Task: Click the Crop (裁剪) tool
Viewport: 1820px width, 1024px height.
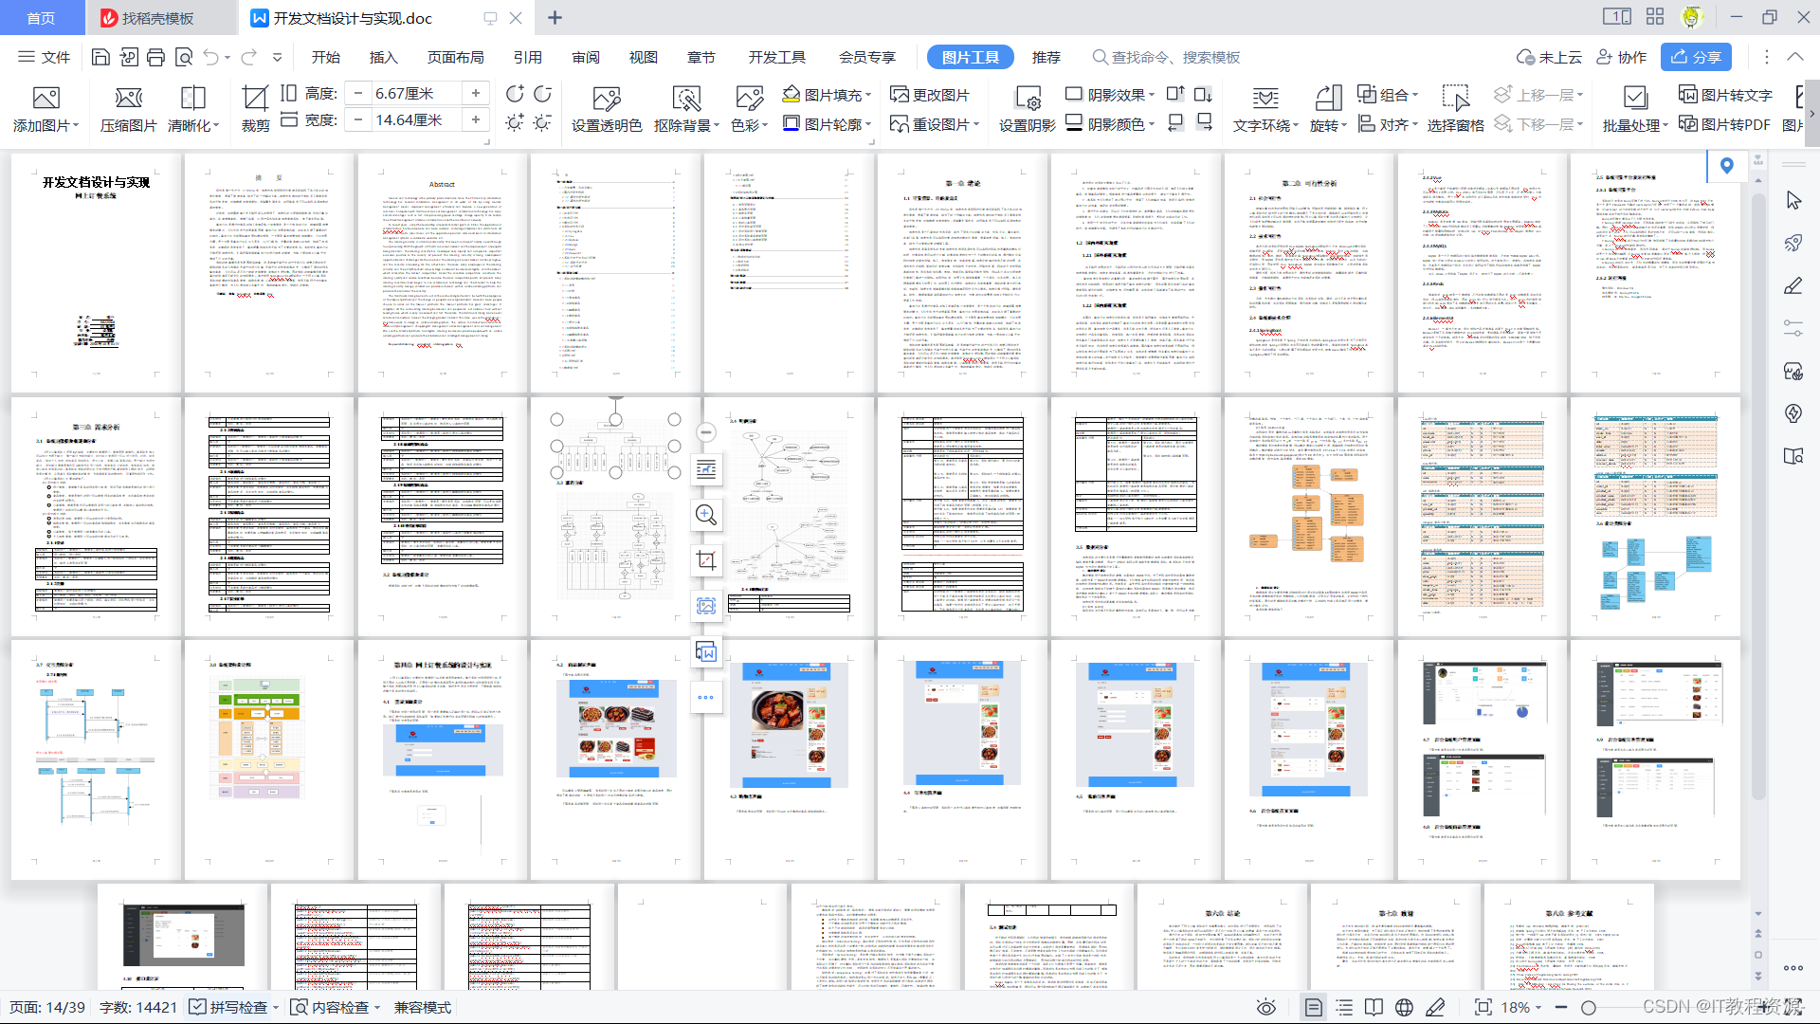Action: [x=255, y=108]
